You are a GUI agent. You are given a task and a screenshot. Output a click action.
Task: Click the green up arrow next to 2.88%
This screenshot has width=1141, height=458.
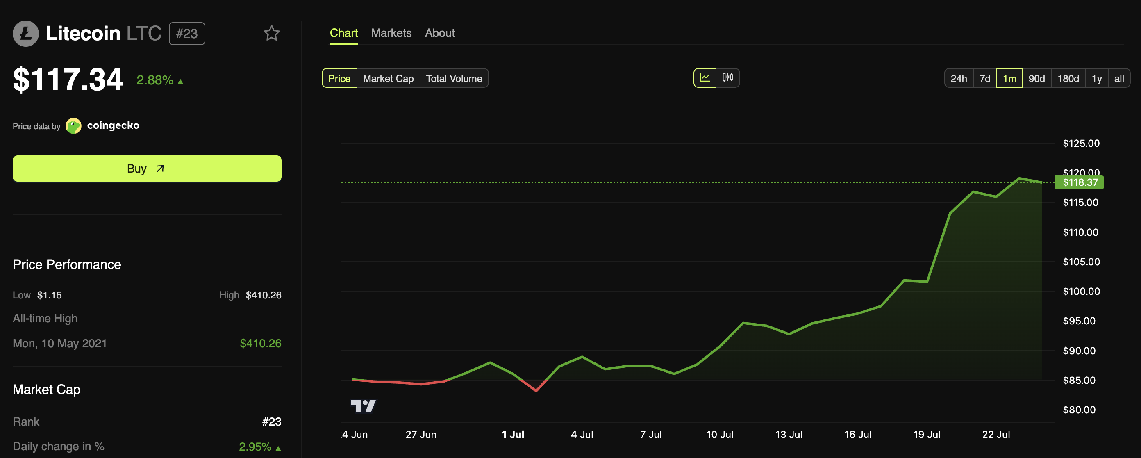(x=180, y=81)
